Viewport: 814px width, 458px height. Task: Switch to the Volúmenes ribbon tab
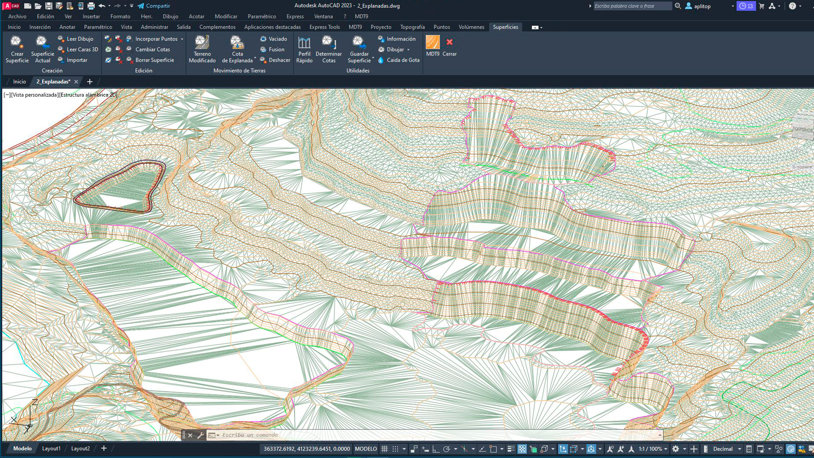tap(471, 27)
